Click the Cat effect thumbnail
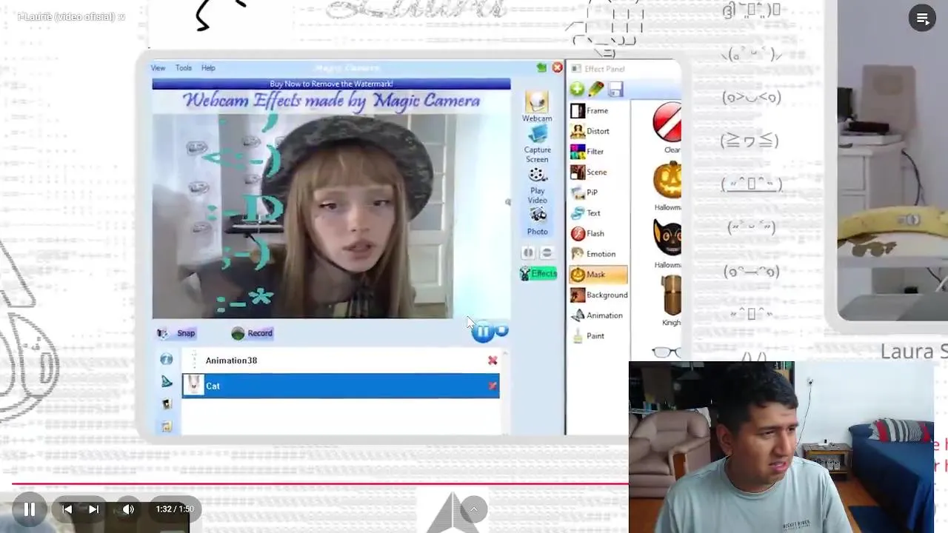This screenshot has height=533, width=948. 193,385
